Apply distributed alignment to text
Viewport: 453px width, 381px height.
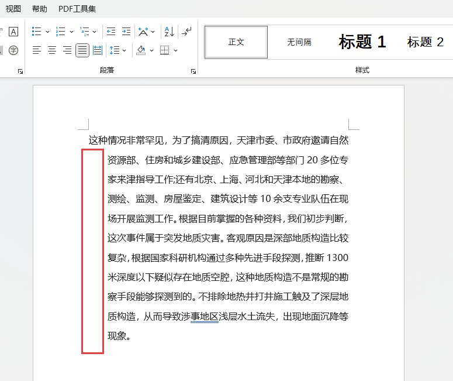coord(98,50)
